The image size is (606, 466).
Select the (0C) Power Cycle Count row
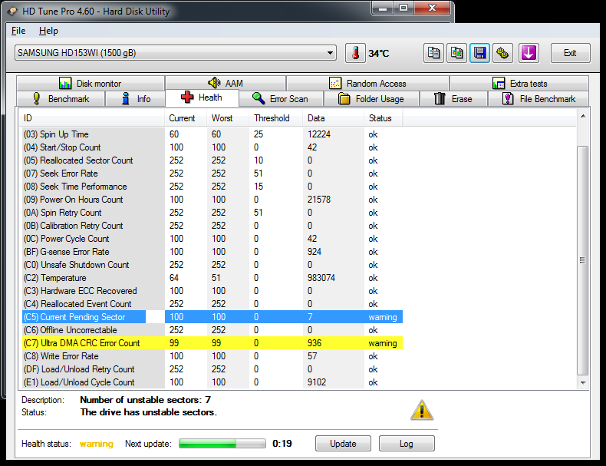212,239
